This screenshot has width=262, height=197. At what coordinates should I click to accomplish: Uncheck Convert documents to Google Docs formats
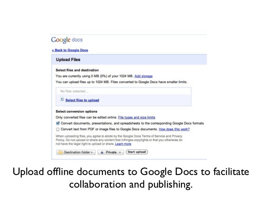click(58, 123)
